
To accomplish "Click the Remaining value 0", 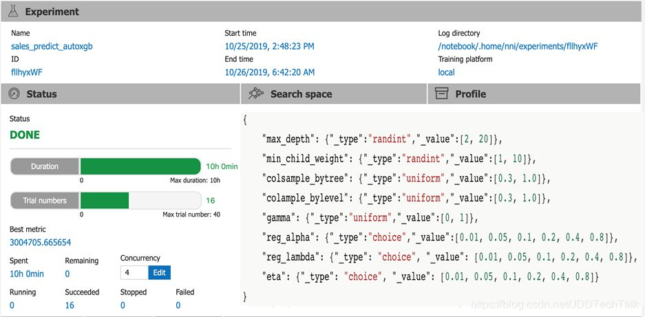I will click(x=67, y=274).
